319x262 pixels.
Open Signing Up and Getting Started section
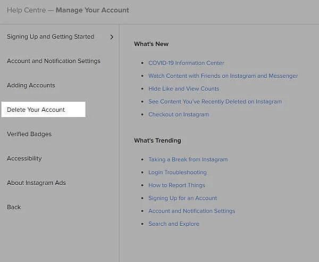[51, 37]
